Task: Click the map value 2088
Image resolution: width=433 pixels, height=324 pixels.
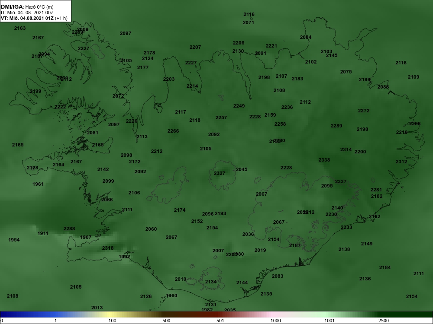Action: (383, 87)
